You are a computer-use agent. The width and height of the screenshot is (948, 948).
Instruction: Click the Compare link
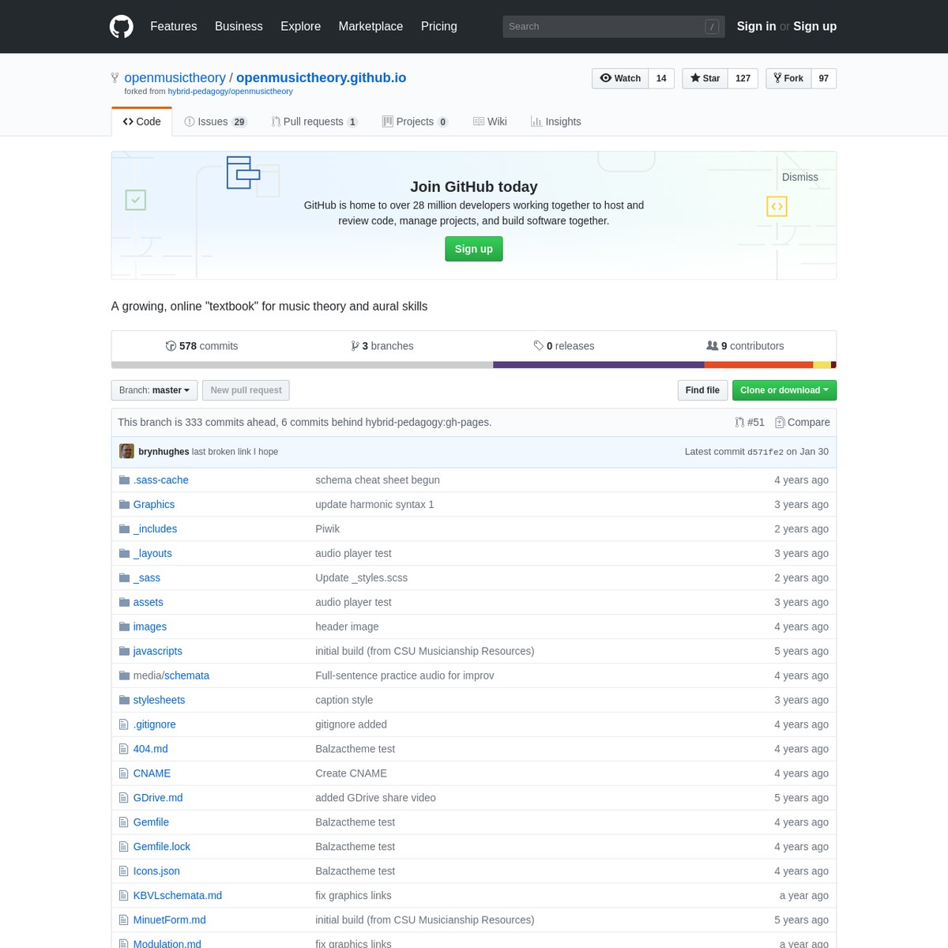[803, 423]
